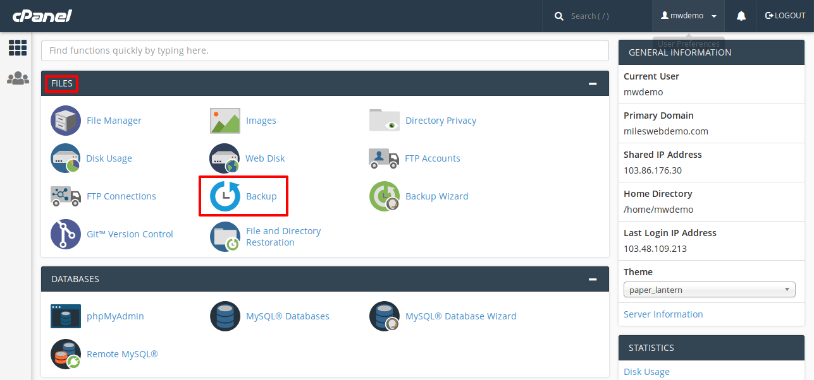Click the Statistics panel header
This screenshot has height=380, width=814.
712,348
